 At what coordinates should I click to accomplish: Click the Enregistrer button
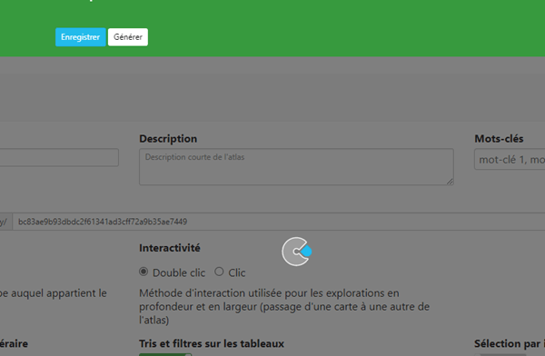coord(80,37)
